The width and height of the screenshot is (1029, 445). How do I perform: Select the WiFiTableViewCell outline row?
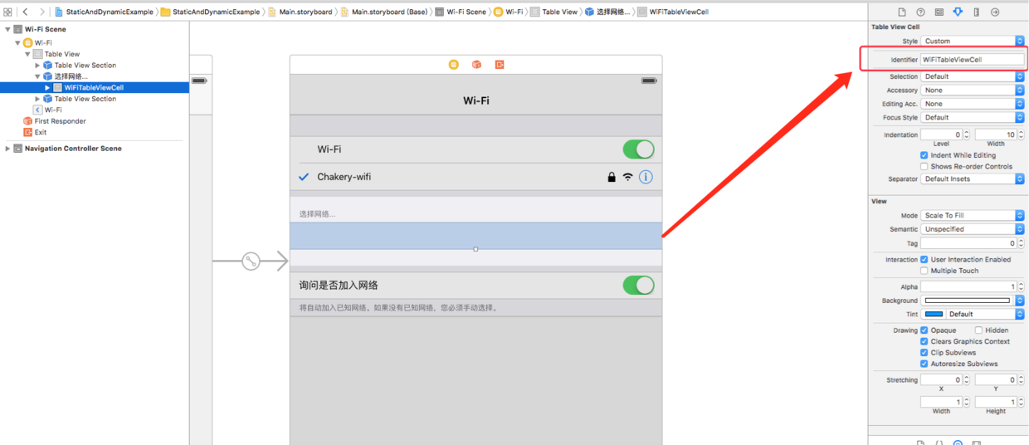pyautogui.click(x=94, y=87)
